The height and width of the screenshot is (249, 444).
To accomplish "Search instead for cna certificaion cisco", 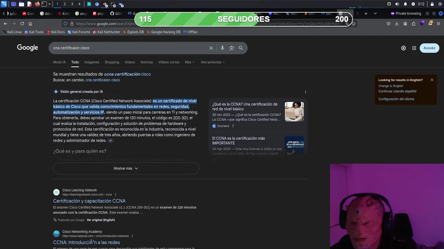I will click(x=103, y=80).
